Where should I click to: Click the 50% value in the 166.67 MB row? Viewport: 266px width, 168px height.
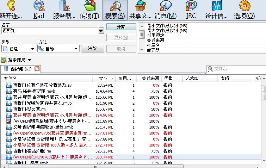155,109
